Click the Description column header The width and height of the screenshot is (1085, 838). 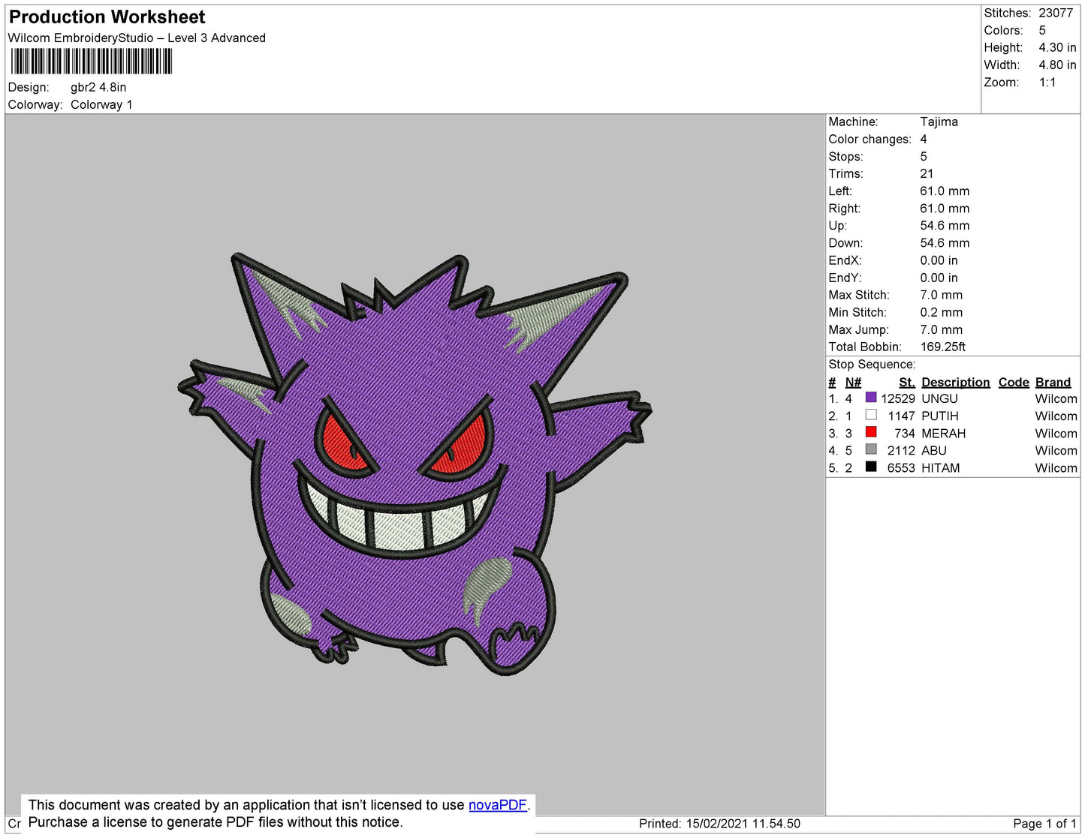pyautogui.click(x=955, y=382)
